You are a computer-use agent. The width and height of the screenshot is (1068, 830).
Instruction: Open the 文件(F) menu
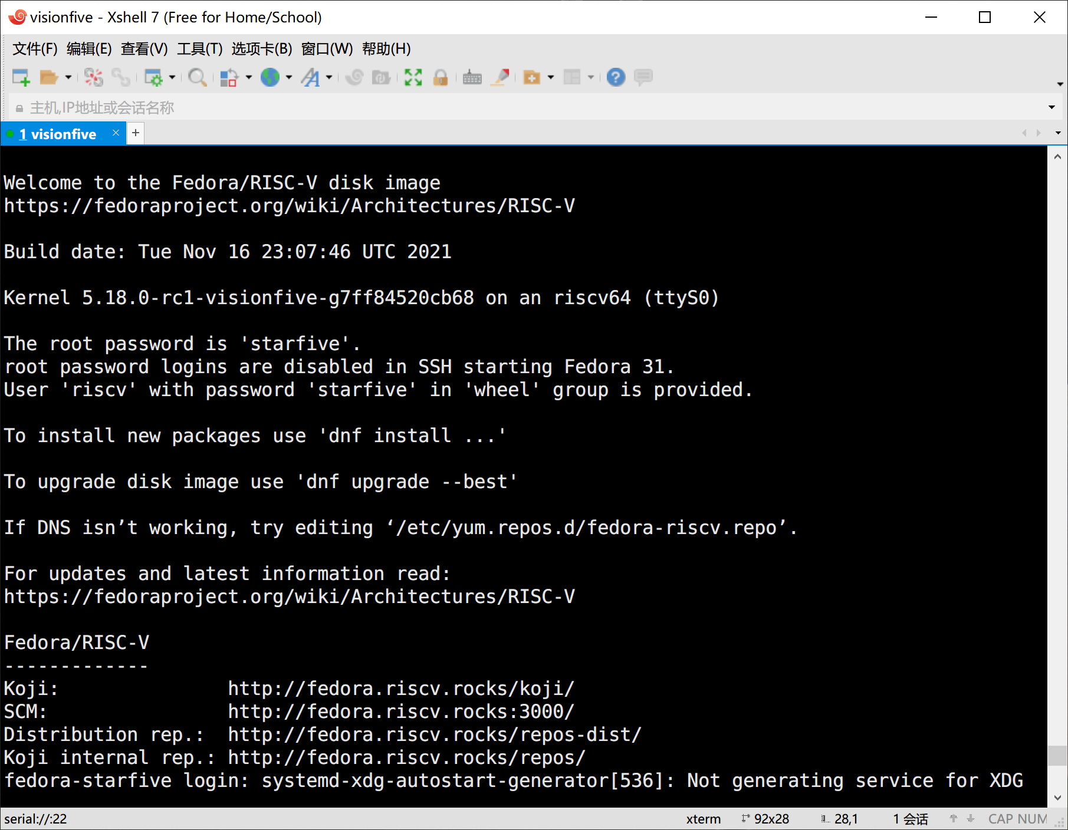(35, 49)
